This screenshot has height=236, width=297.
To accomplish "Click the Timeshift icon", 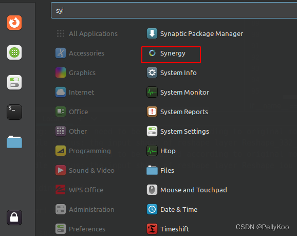I will 152,229.
